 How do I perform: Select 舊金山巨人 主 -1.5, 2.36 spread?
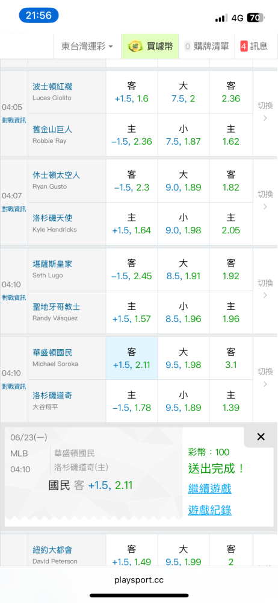click(132, 135)
